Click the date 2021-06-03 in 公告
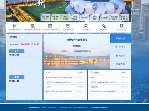149x111 pixels. pyautogui.click(x=80, y=77)
